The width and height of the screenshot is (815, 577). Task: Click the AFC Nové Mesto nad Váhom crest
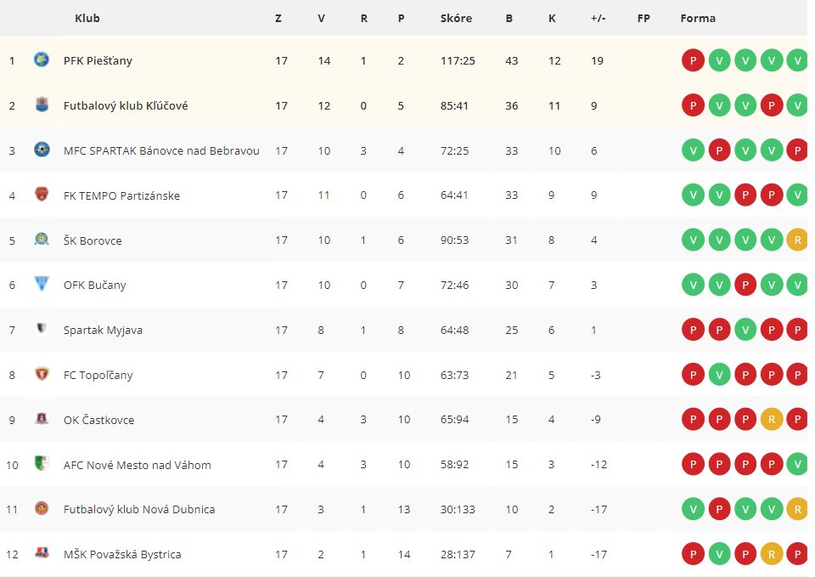point(42,464)
